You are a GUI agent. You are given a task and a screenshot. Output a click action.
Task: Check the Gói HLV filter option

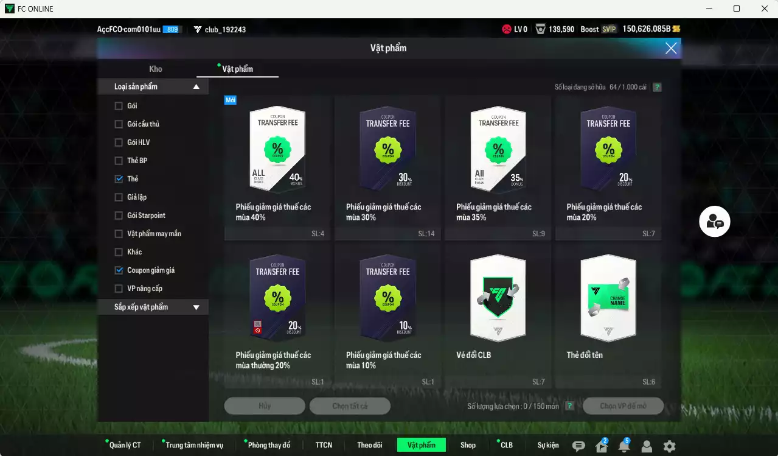[117, 142]
